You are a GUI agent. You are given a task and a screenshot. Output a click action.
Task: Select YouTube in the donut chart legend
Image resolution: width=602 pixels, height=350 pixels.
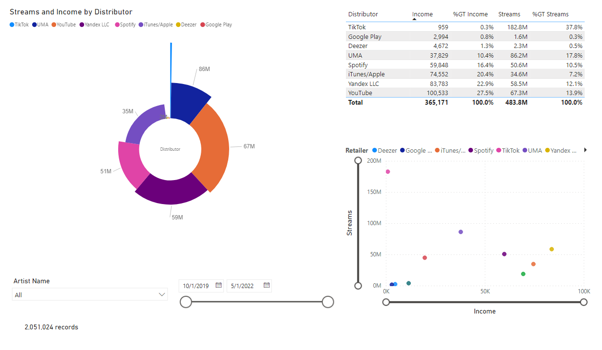click(x=63, y=24)
